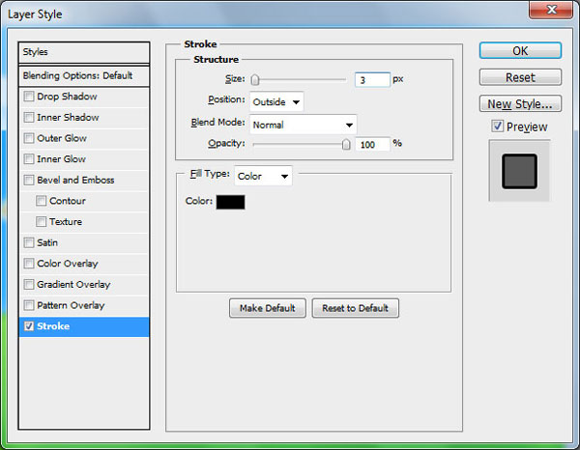Viewport: 580px width, 450px height.
Task: Close the Layer Style dialog
Action: point(551,10)
